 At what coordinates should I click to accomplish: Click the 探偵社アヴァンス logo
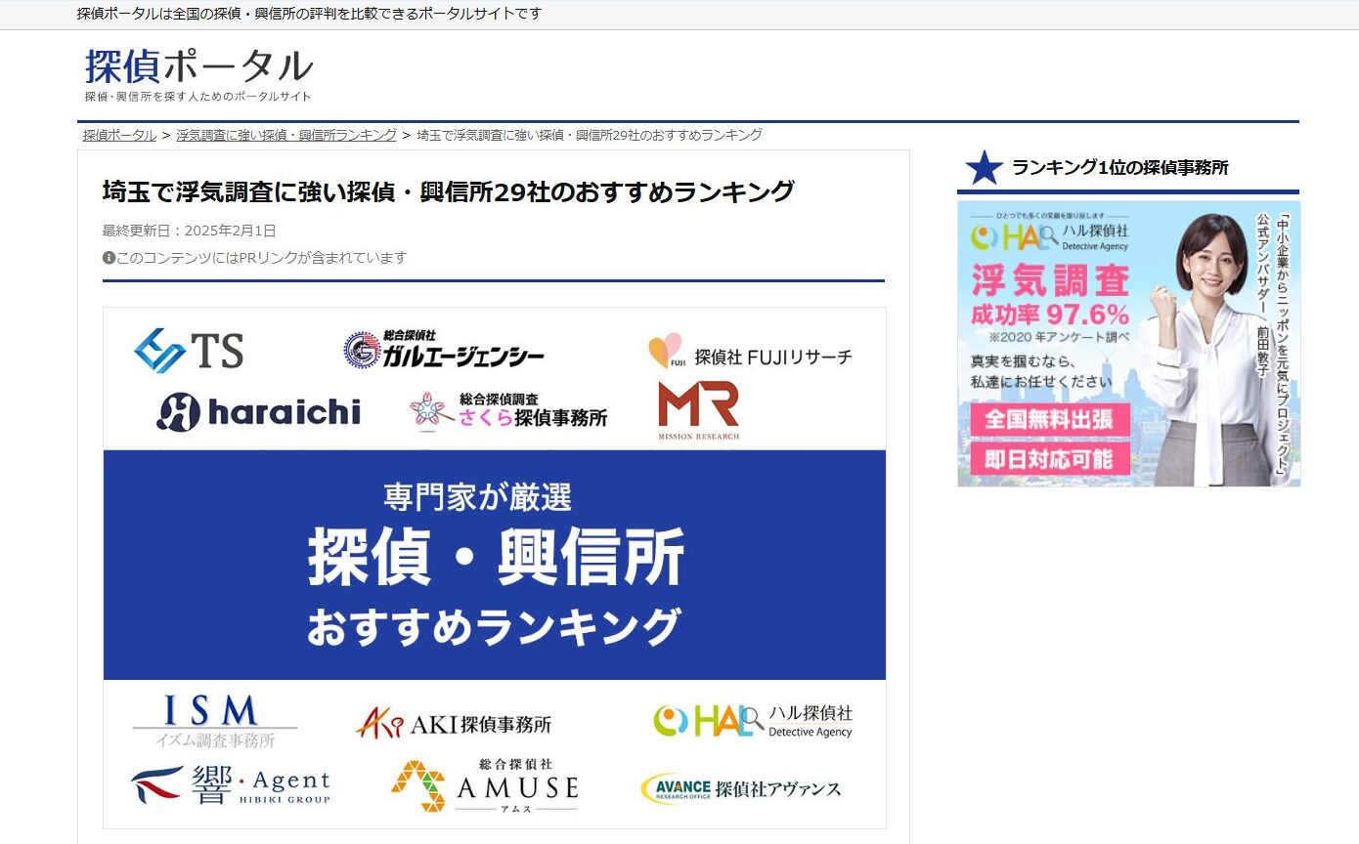pos(740,788)
